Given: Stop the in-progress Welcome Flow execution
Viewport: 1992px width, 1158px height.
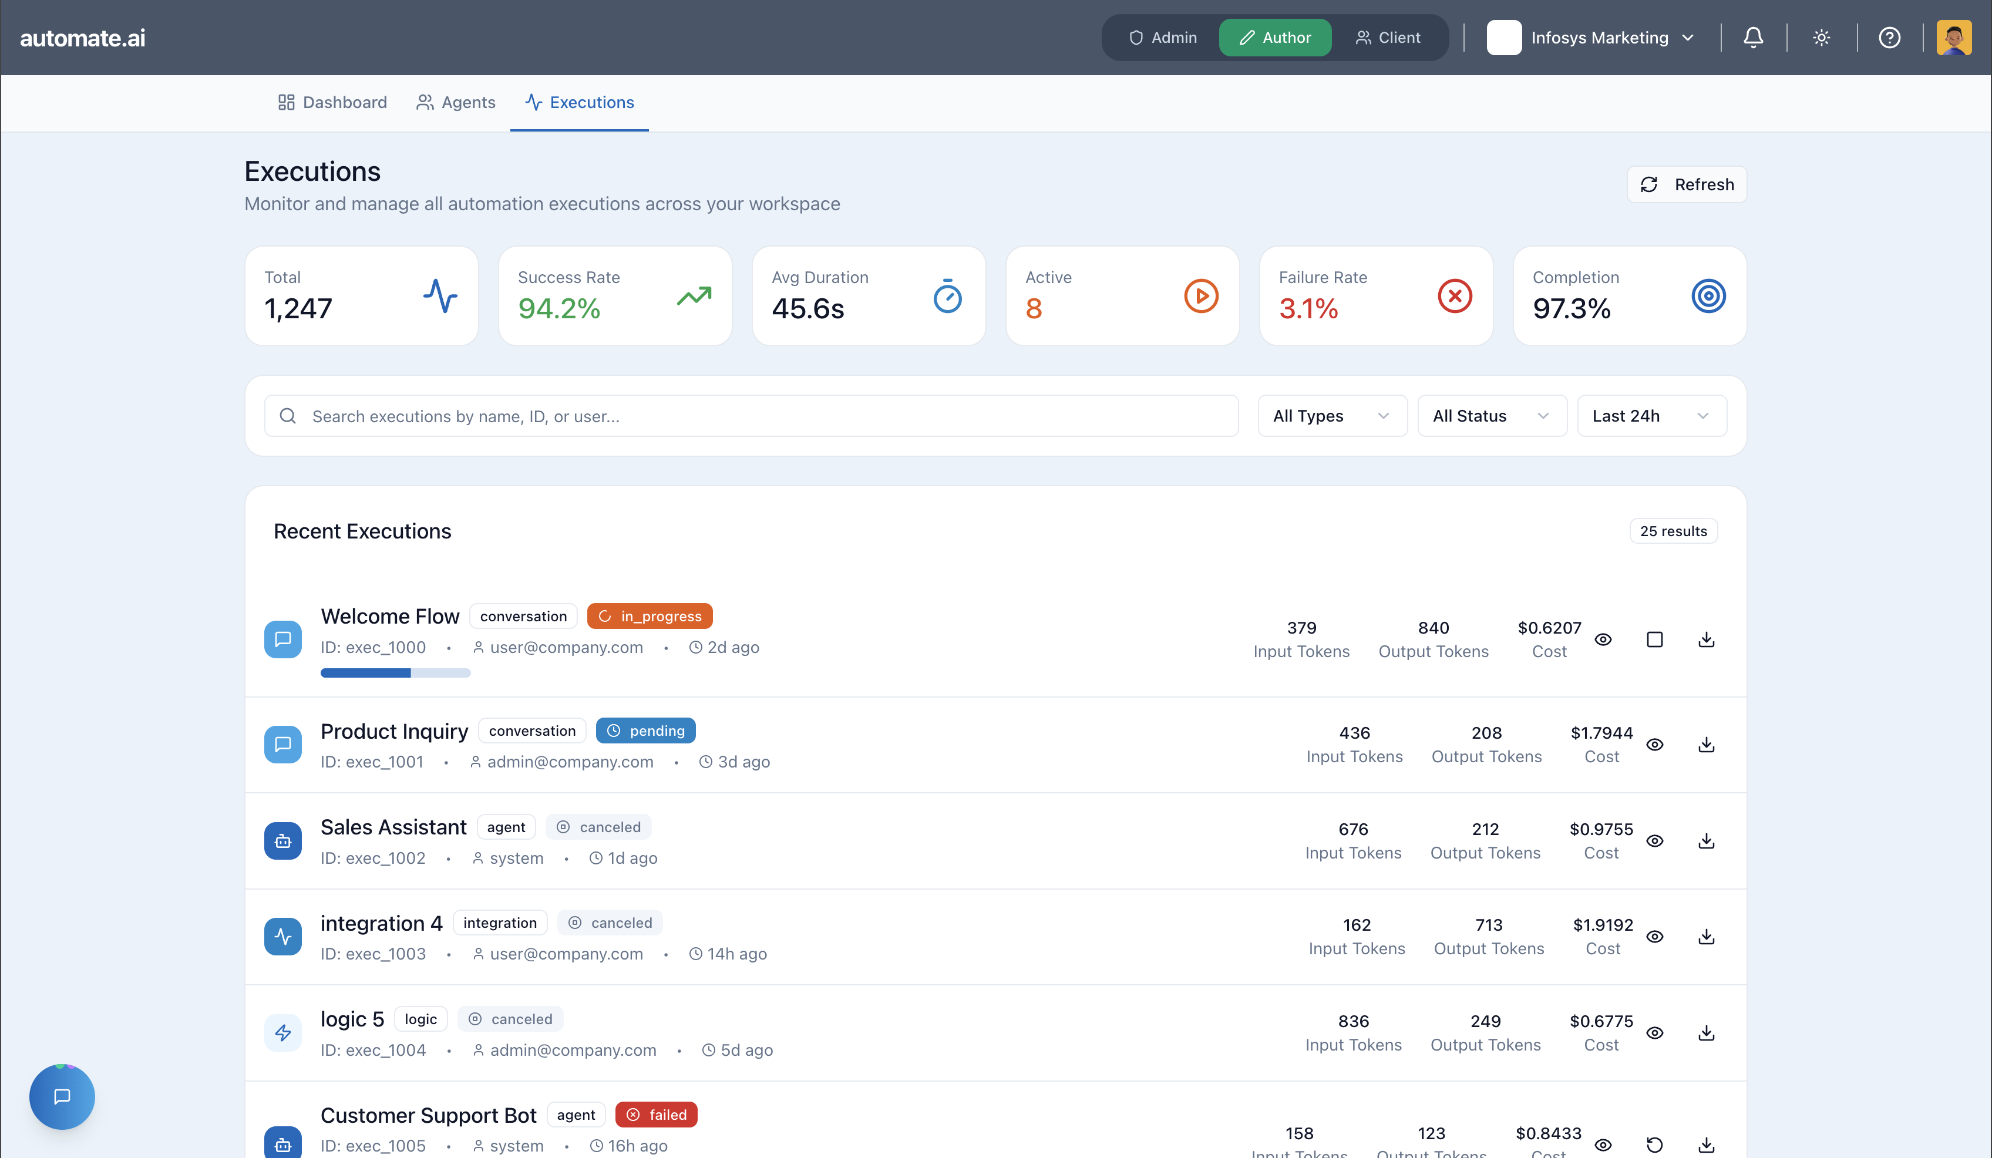Looking at the screenshot, I should click(1654, 639).
